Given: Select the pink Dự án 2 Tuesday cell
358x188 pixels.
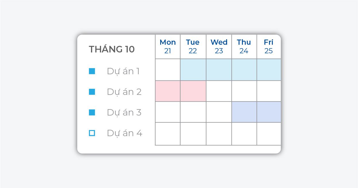Looking at the screenshot, I should click(193, 91).
